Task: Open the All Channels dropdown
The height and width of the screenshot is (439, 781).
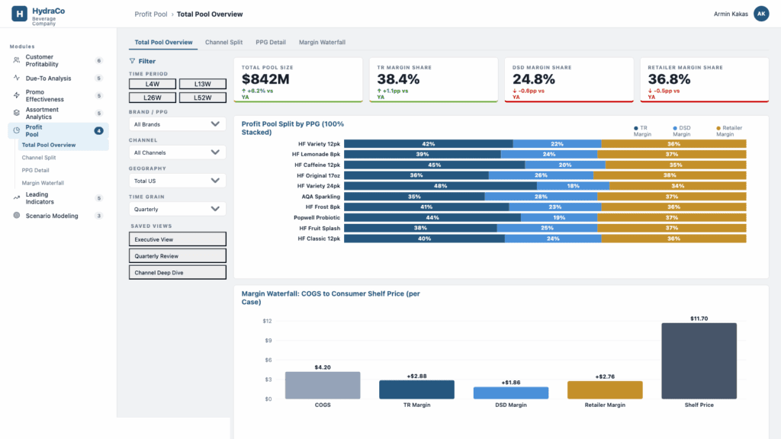Action: [177, 152]
